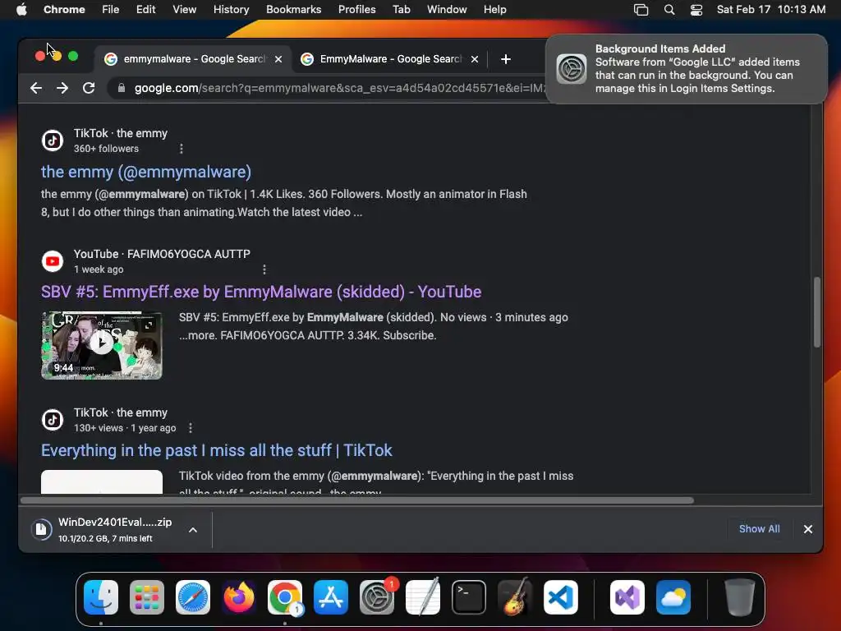Open more options for the 360+ followers result

point(182,149)
